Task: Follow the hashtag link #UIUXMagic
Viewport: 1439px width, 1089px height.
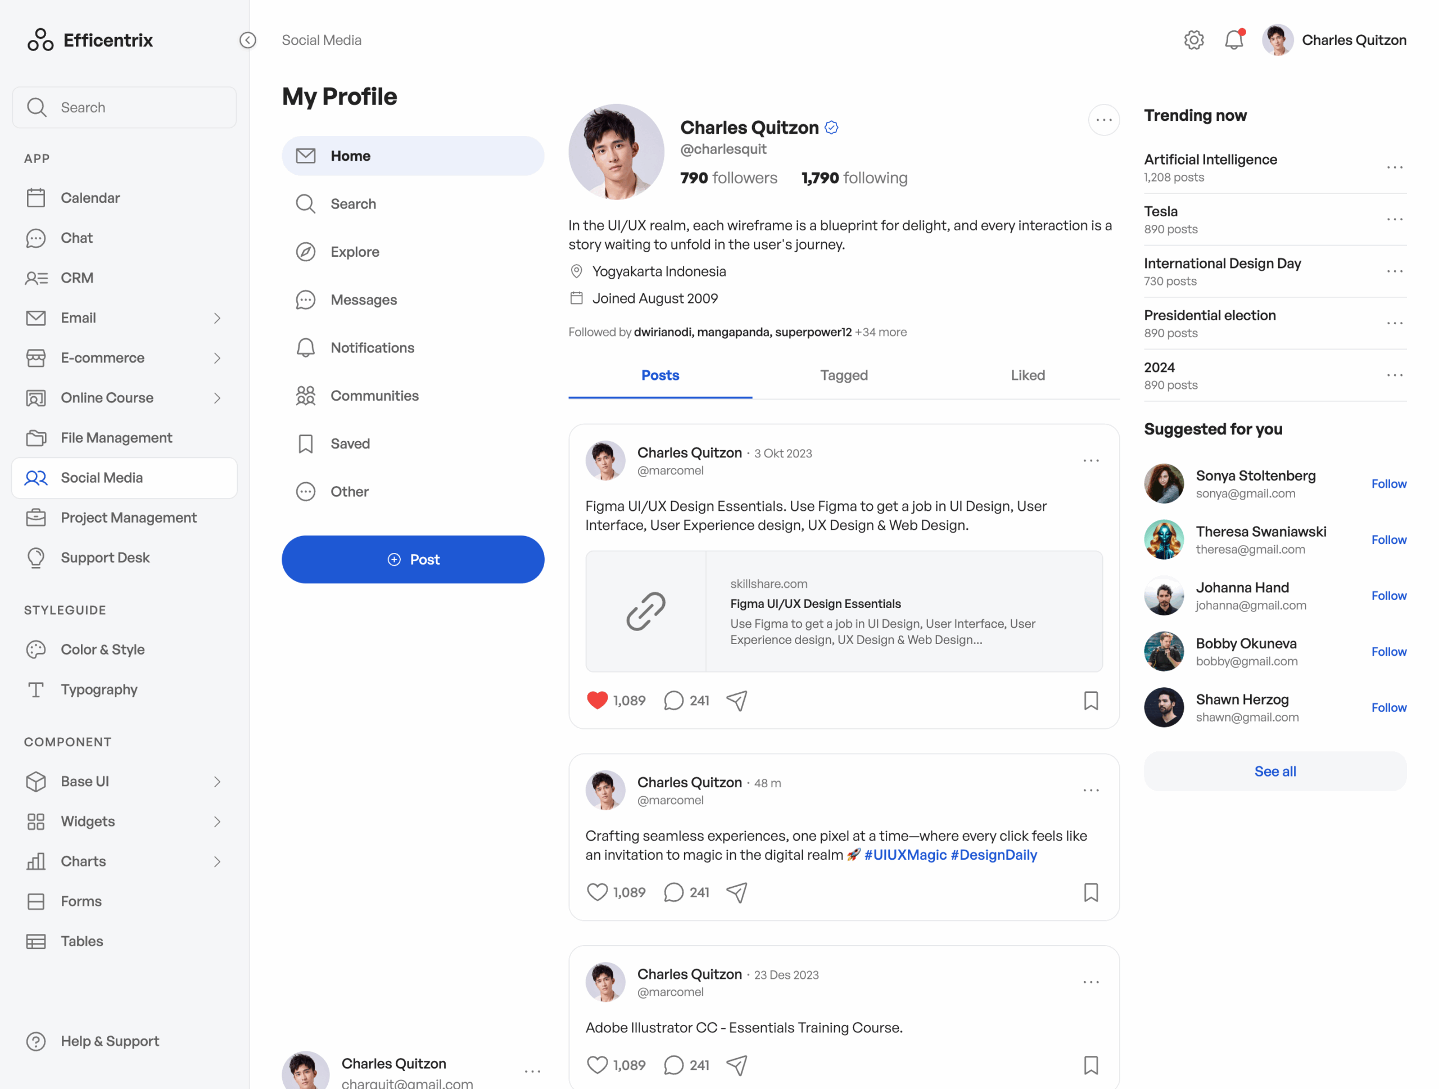Action: pos(906,855)
